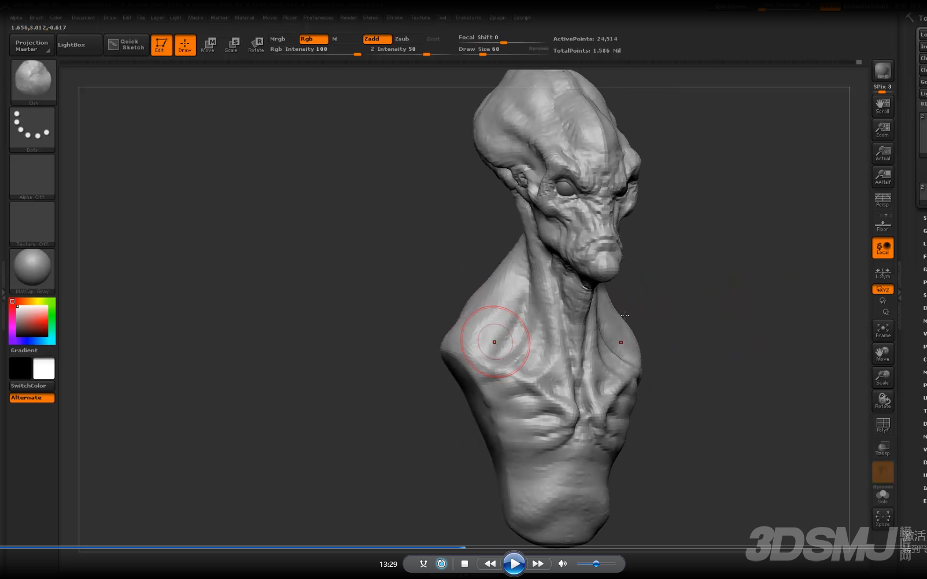Mute the video volume

pyautogui.click(x=562, y=563)
